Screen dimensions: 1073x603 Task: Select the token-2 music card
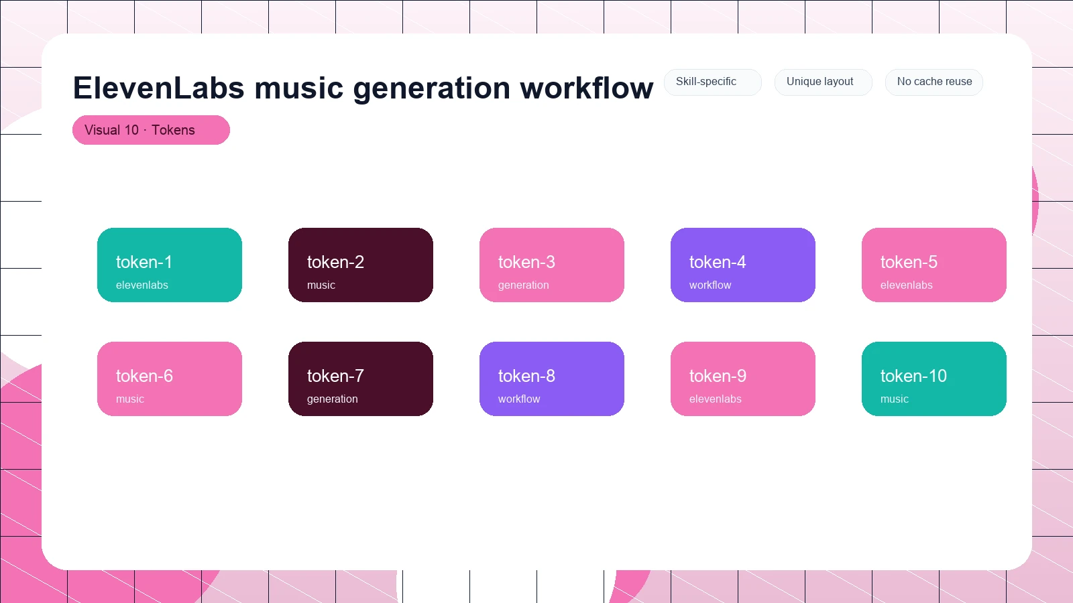tap(361, 265)
